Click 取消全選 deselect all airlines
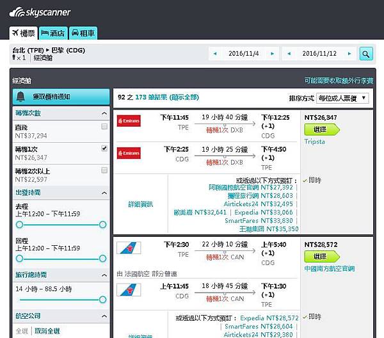Image resolution: width=384 pixels, height=338 pixels. click(47, 331)
